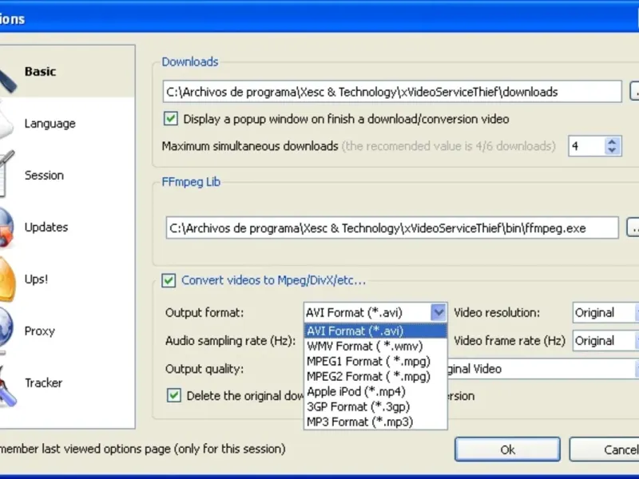
Task: Select MPEG1 Format (*.mpg) option
Action: (375, 362)
